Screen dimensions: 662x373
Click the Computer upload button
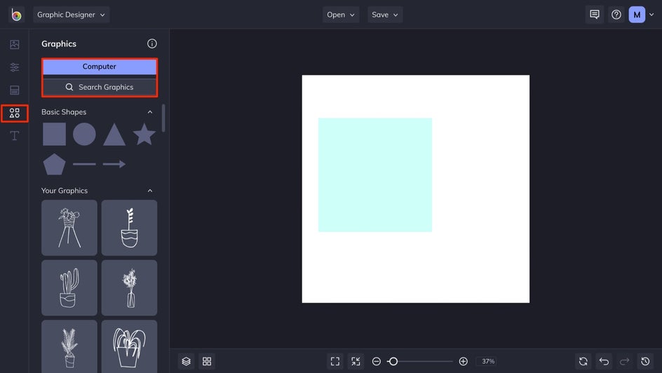[100, 67]
